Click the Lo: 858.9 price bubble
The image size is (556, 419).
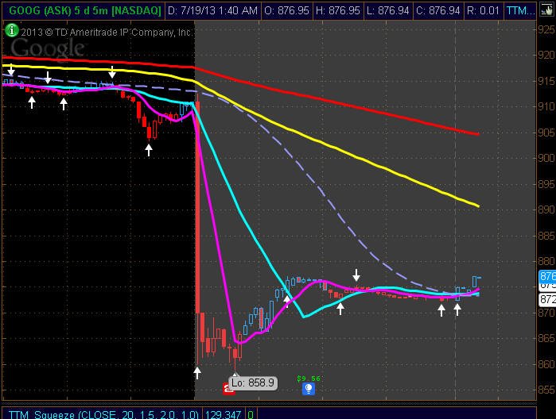[x=253, y=383]
